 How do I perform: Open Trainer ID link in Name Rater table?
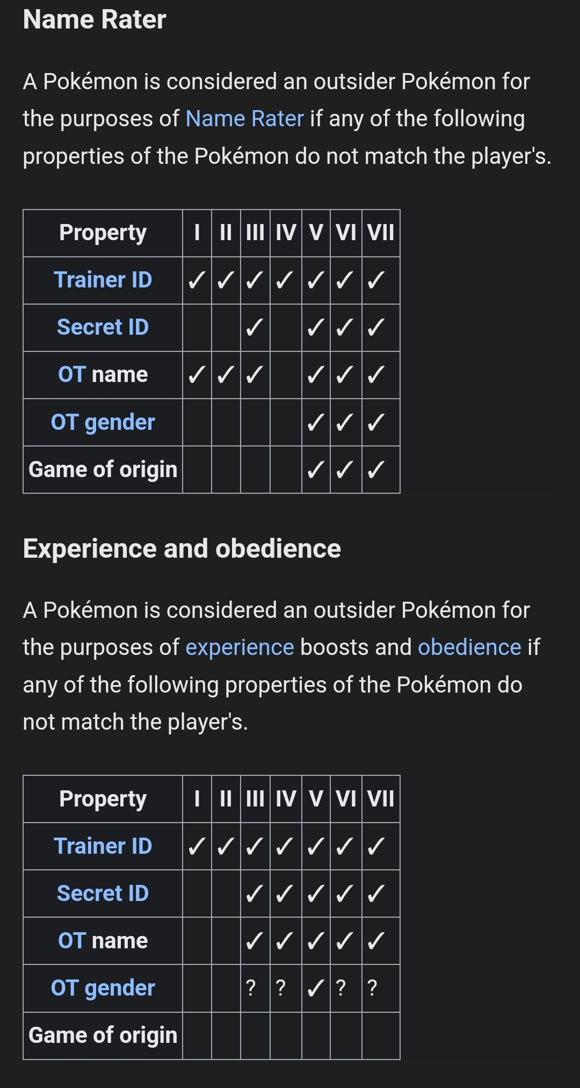coord(103,280)
